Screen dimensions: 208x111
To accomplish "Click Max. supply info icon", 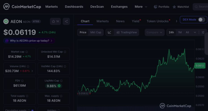I will 61,96.
